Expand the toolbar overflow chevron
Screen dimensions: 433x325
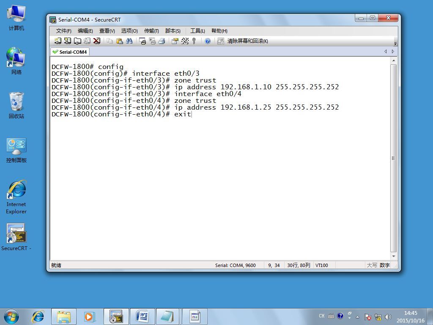tap(395, 44)
